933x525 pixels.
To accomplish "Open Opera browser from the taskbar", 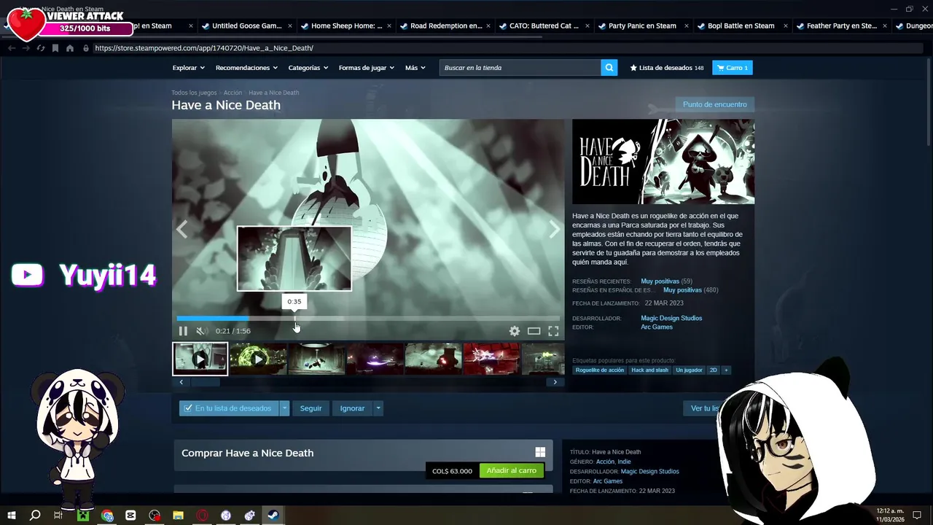I will (x=202, y=516).
